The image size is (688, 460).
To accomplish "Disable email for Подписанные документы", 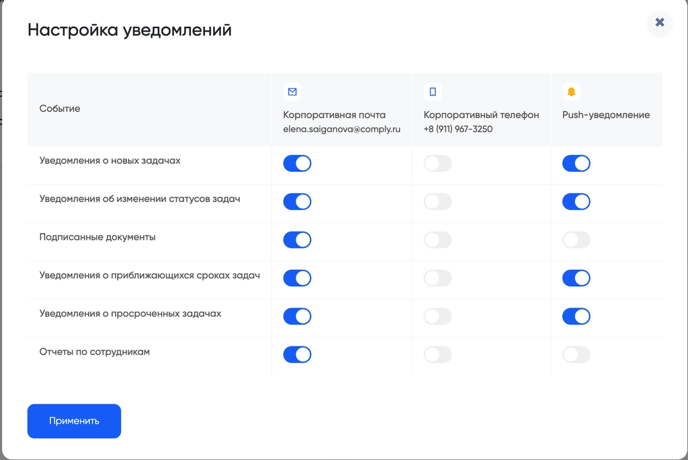I will pos(297,240).
